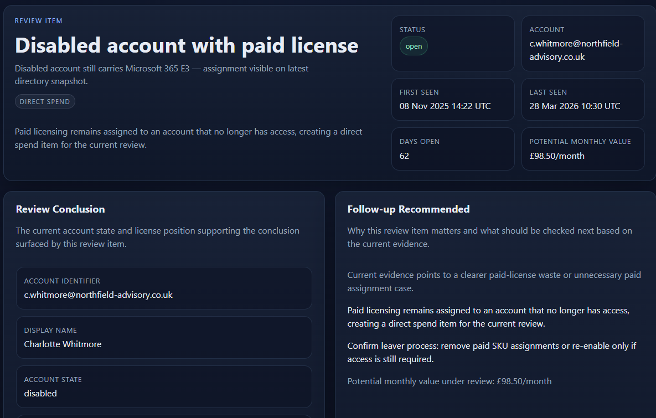656x418 pixels.
Task: Click the Microsoft 365 E3 description text
Action: [162, 75]
